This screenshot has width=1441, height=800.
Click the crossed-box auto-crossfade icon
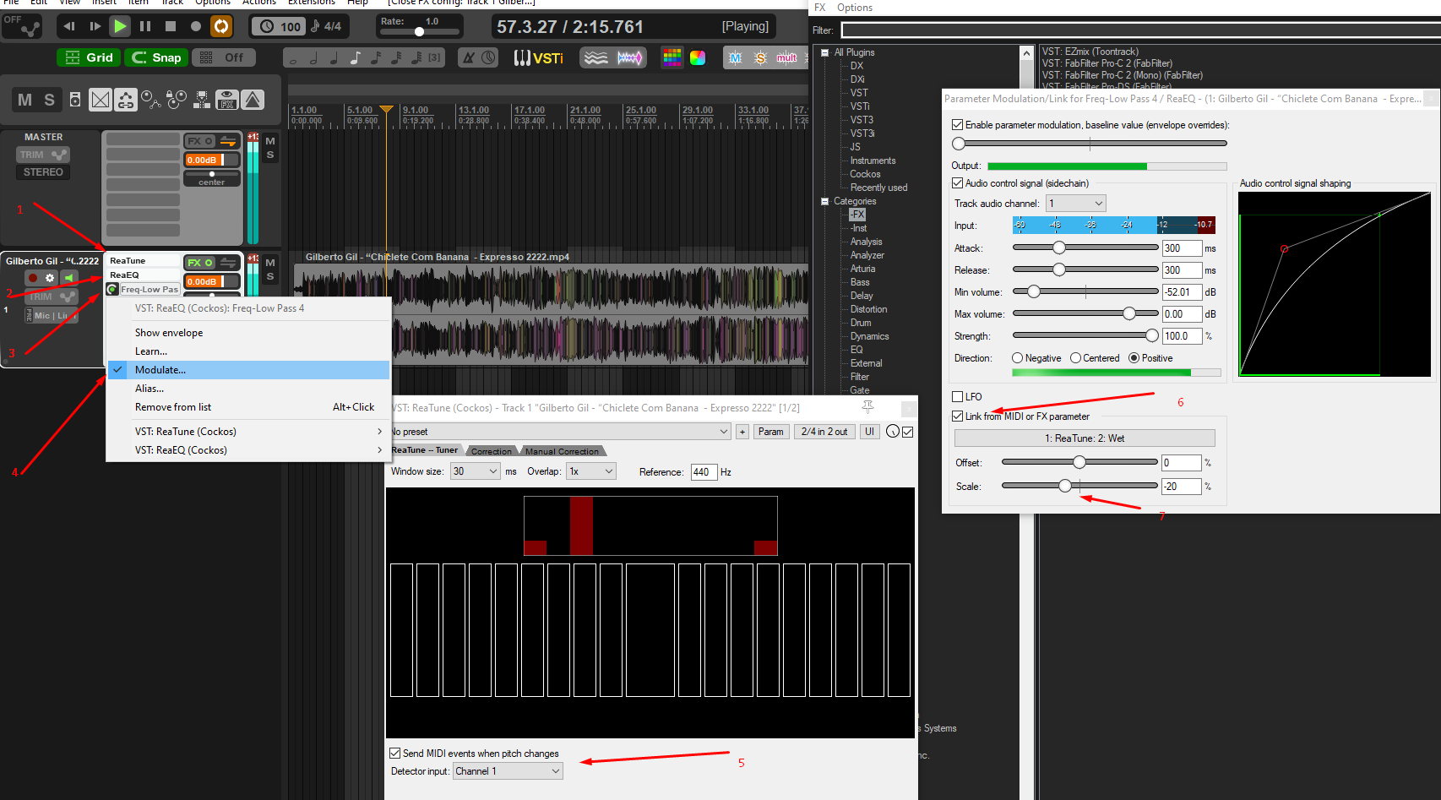[x=101, y=100]
